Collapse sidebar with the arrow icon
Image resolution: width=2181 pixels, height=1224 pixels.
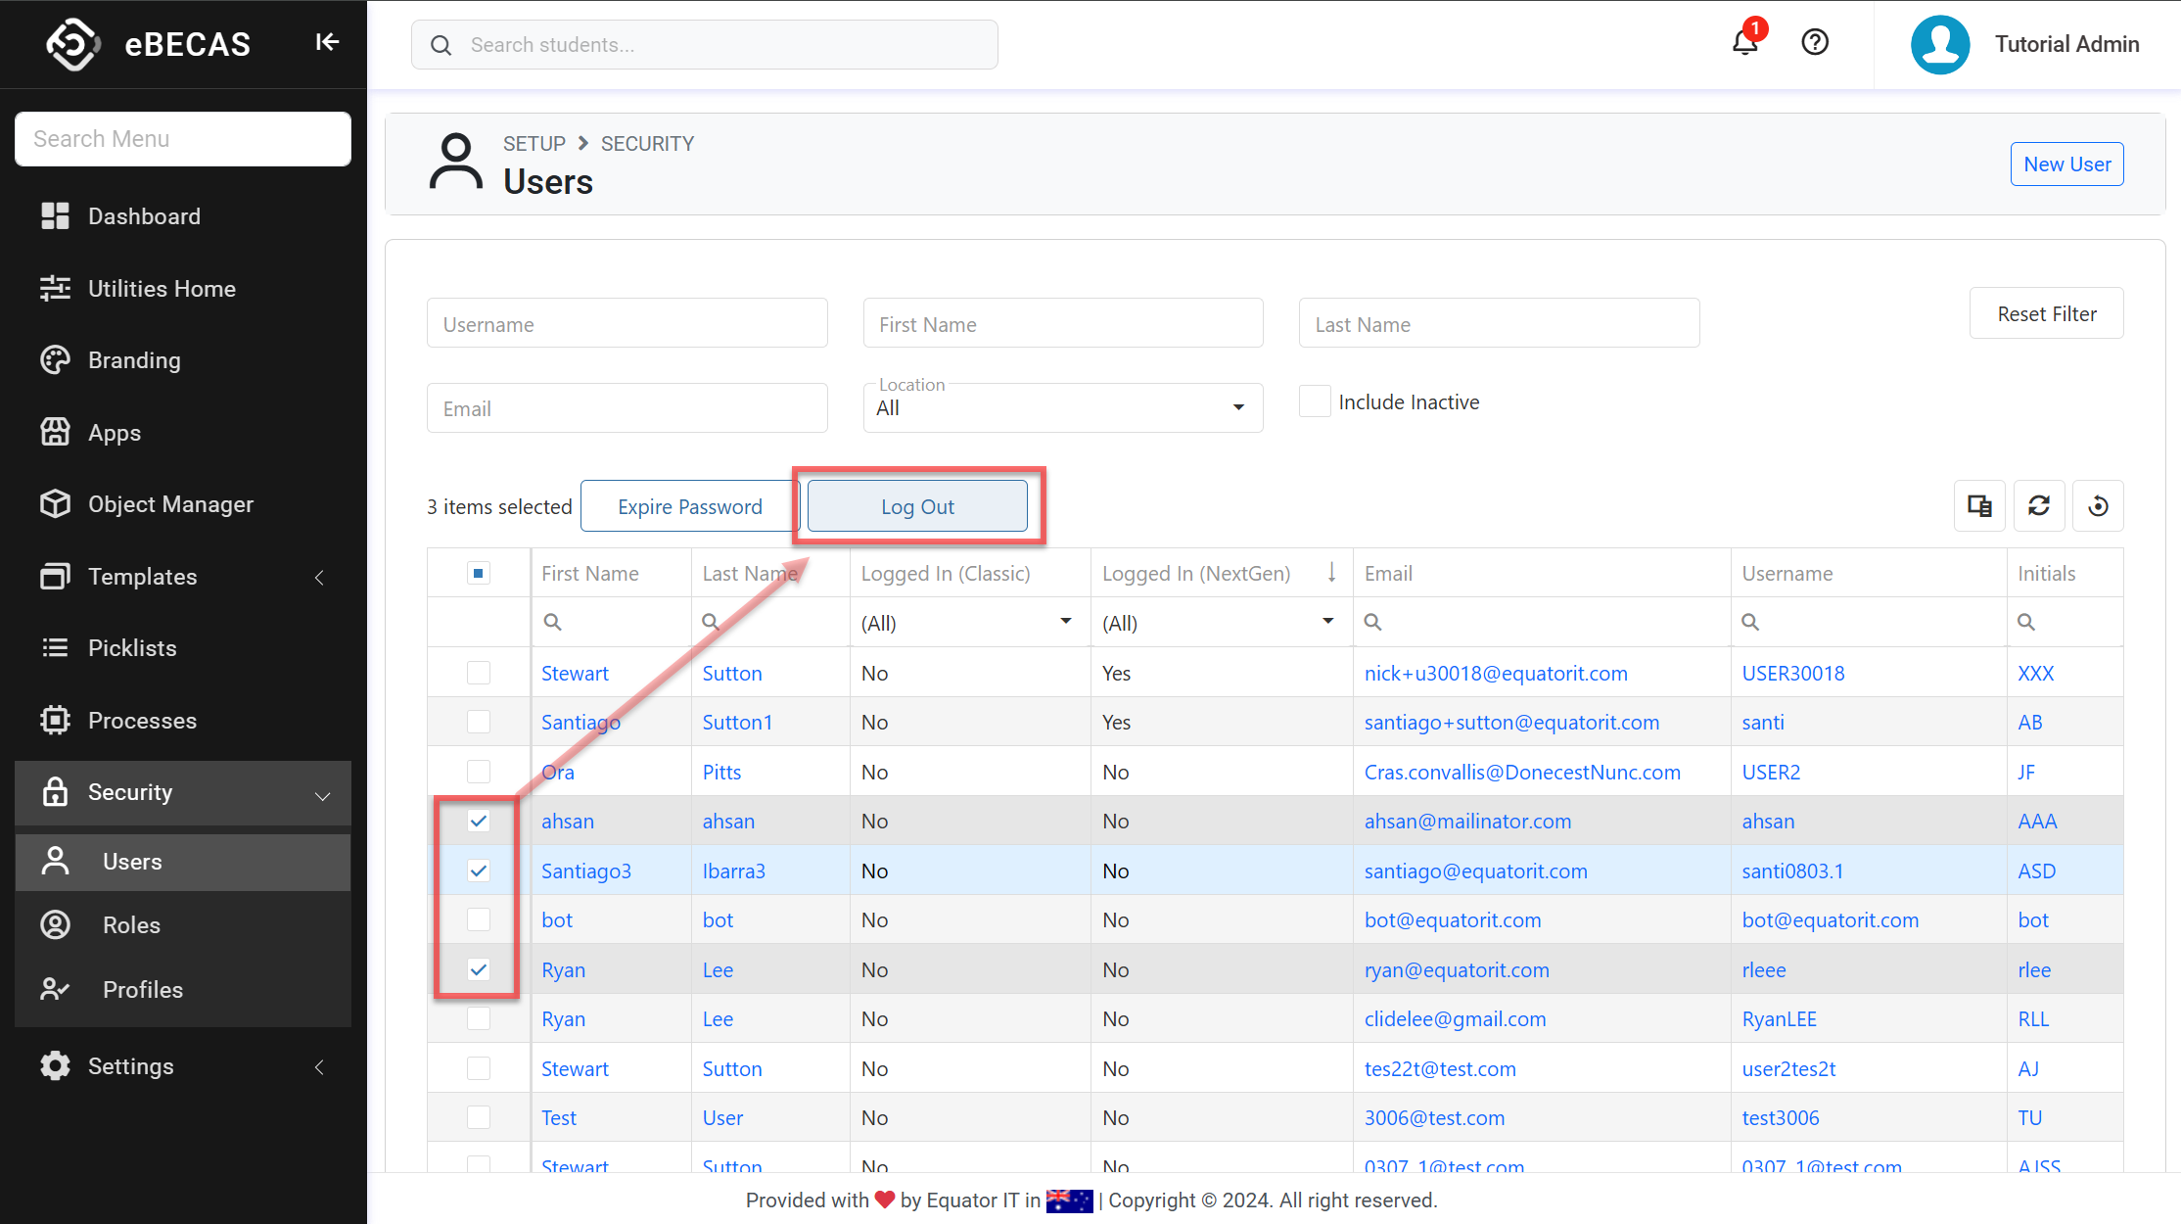[x=327, y=42]
